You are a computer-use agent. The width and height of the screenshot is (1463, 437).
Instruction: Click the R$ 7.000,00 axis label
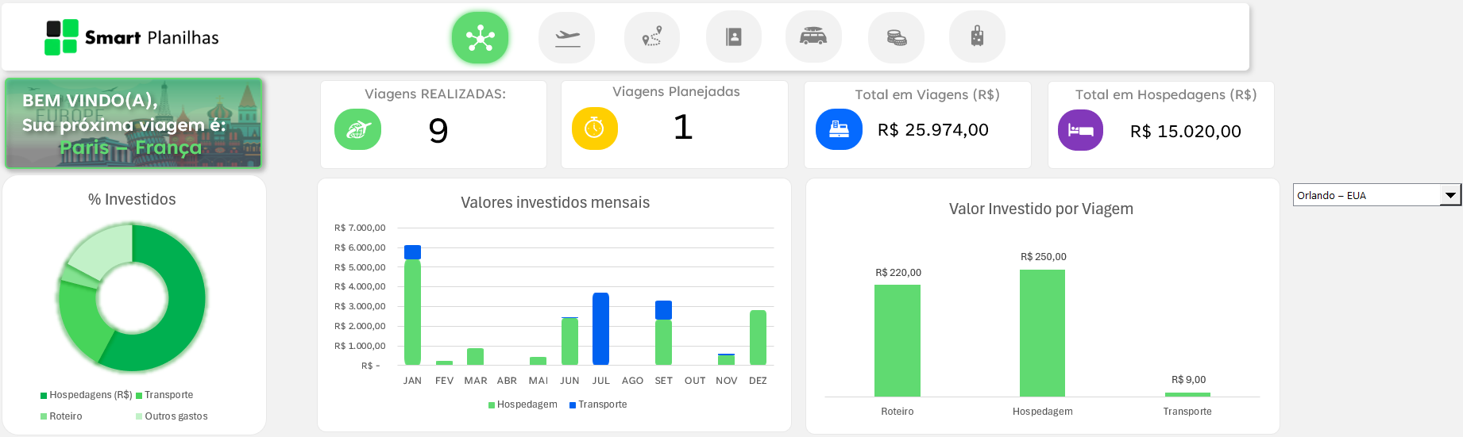click(360, 228)
